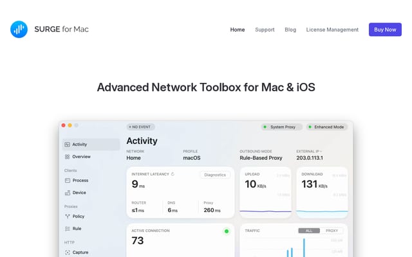This screenshot has width=412, height=257.
Task: Click the DNS 6 ms value
Action: click(173, 210)
